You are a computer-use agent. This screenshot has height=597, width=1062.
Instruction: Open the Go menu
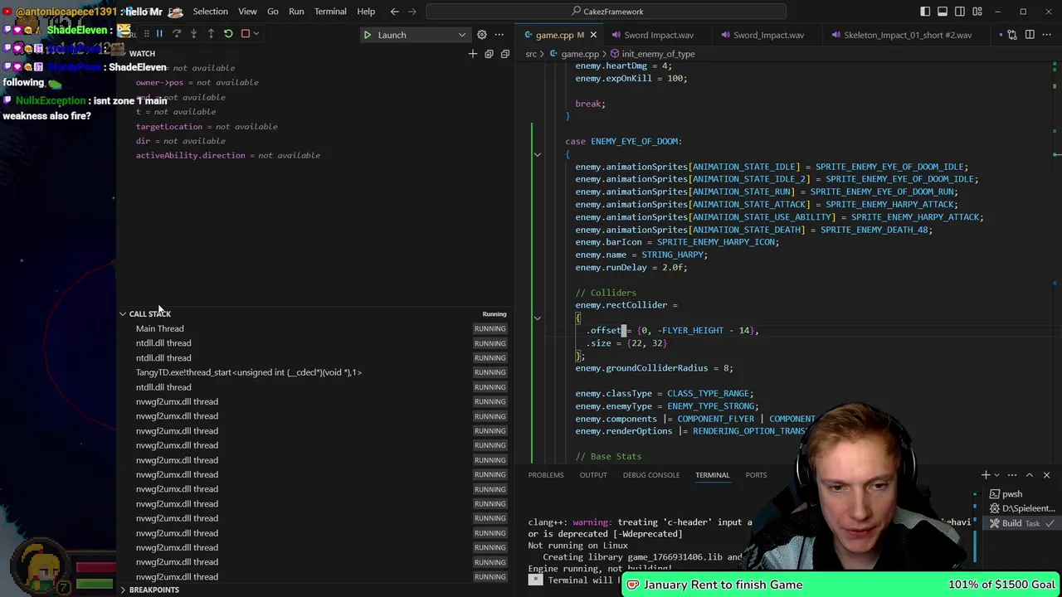[273, 12]
